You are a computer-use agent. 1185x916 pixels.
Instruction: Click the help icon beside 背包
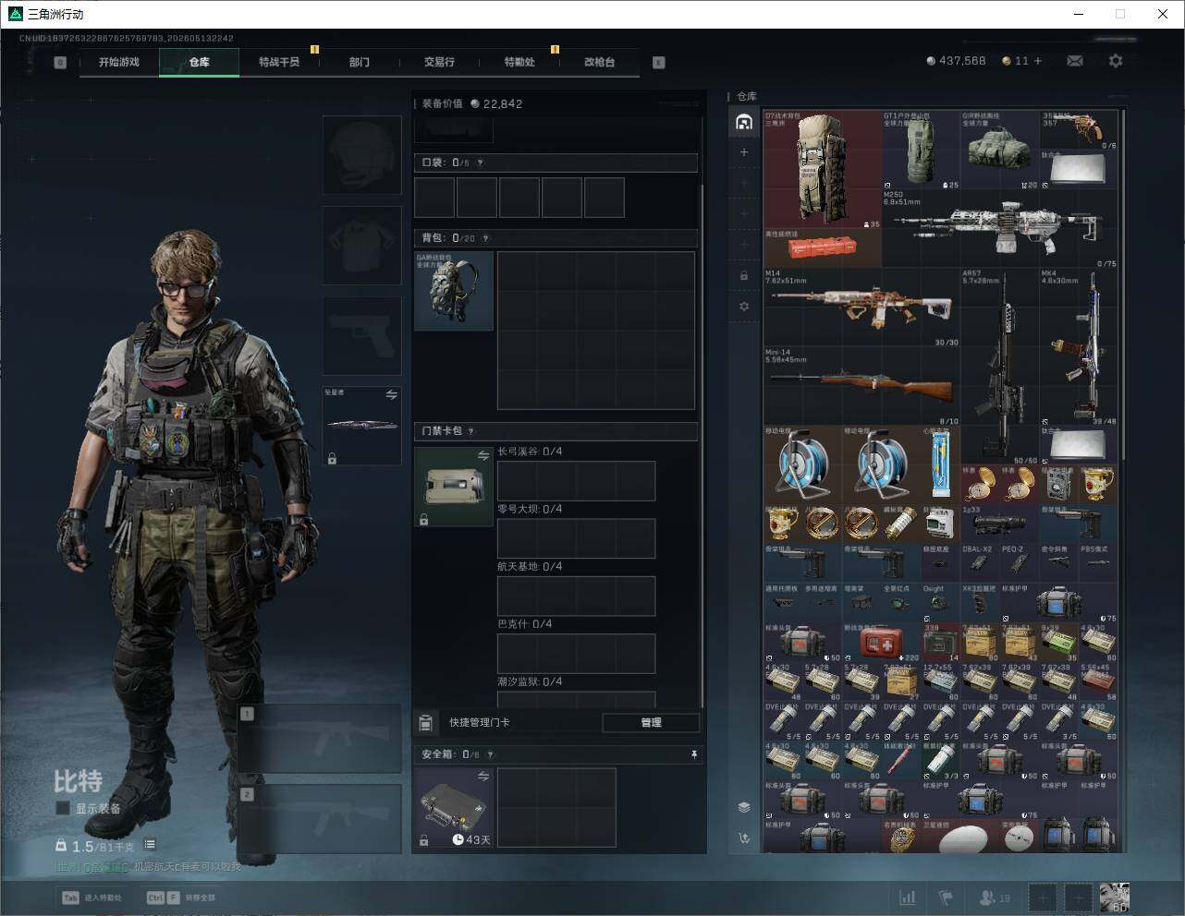[485, 238]
